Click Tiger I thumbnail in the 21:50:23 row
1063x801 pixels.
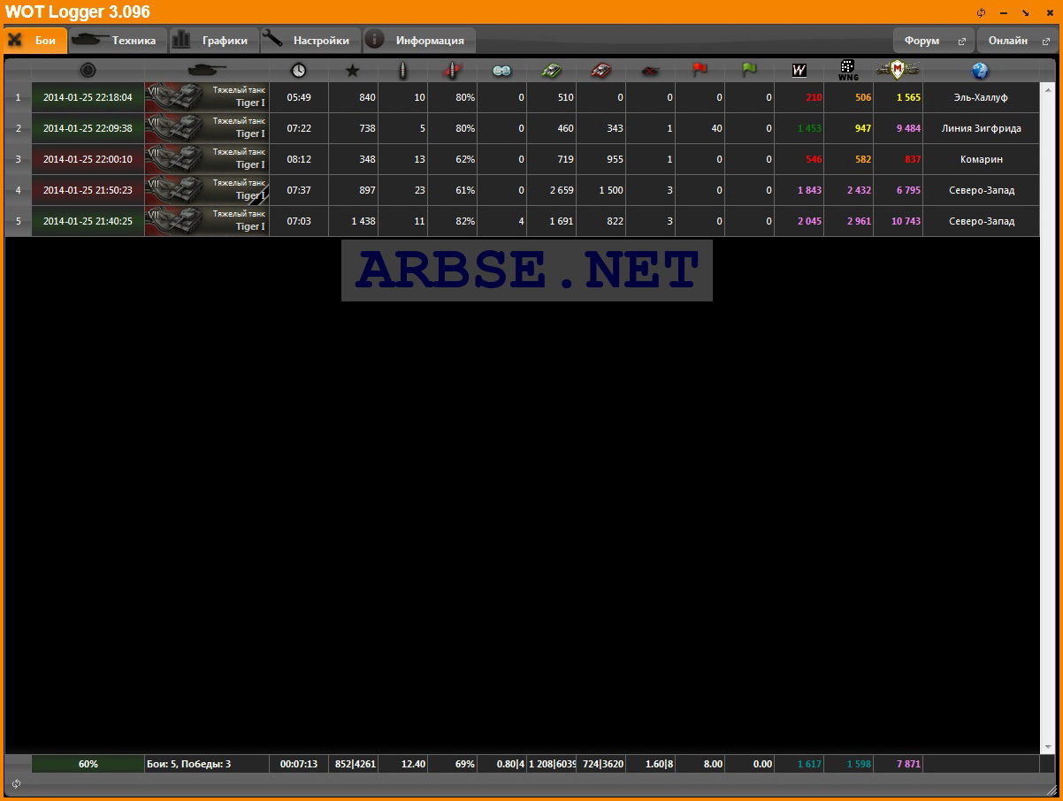[x=207, y=190]
